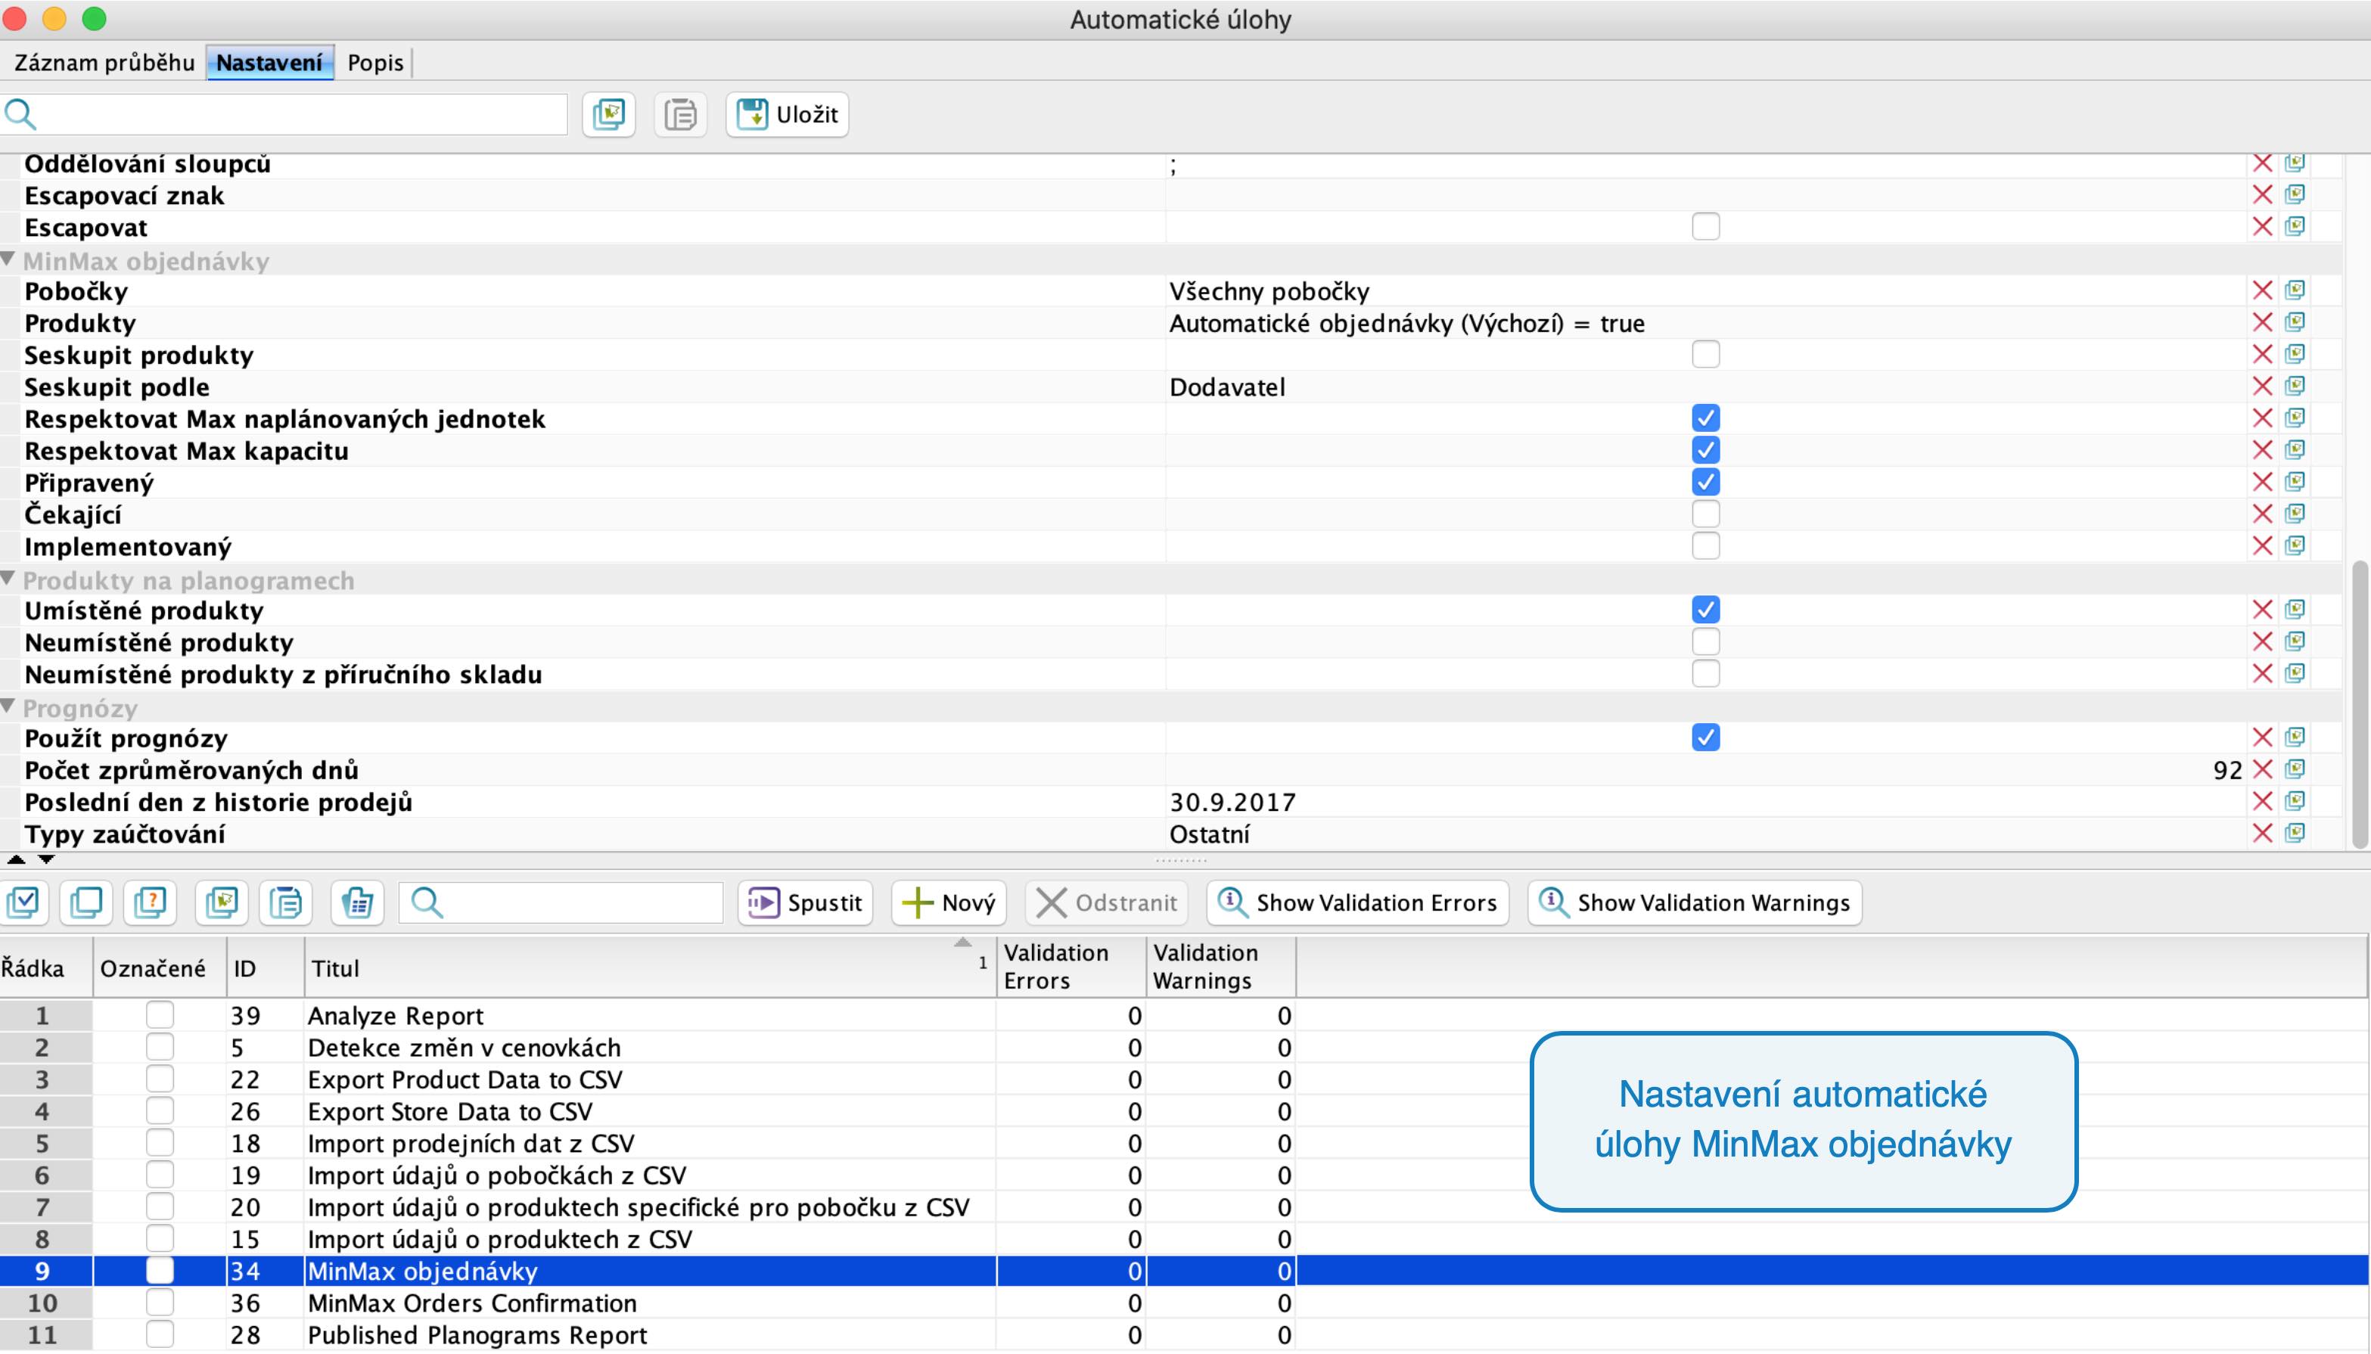2371x1354 pixels.
Task: Open the Typy zaúčtování value Ostatní
Action: (1210, 834)
